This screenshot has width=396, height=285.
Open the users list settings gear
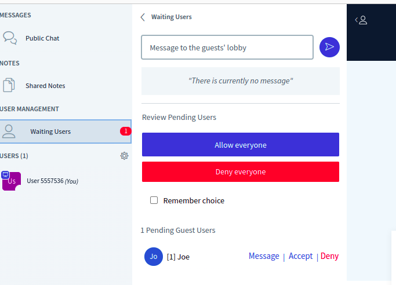pyautogui.click(x=124, y=156)
